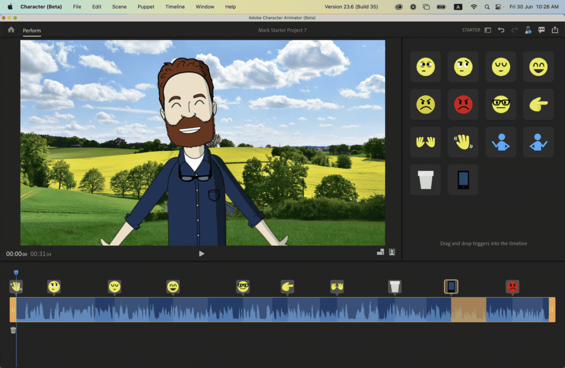Viewport: 565px width, 368px height.
Task: Click the current timecode "00:00"
Action: pyautogui.click(x=17, y=254)
